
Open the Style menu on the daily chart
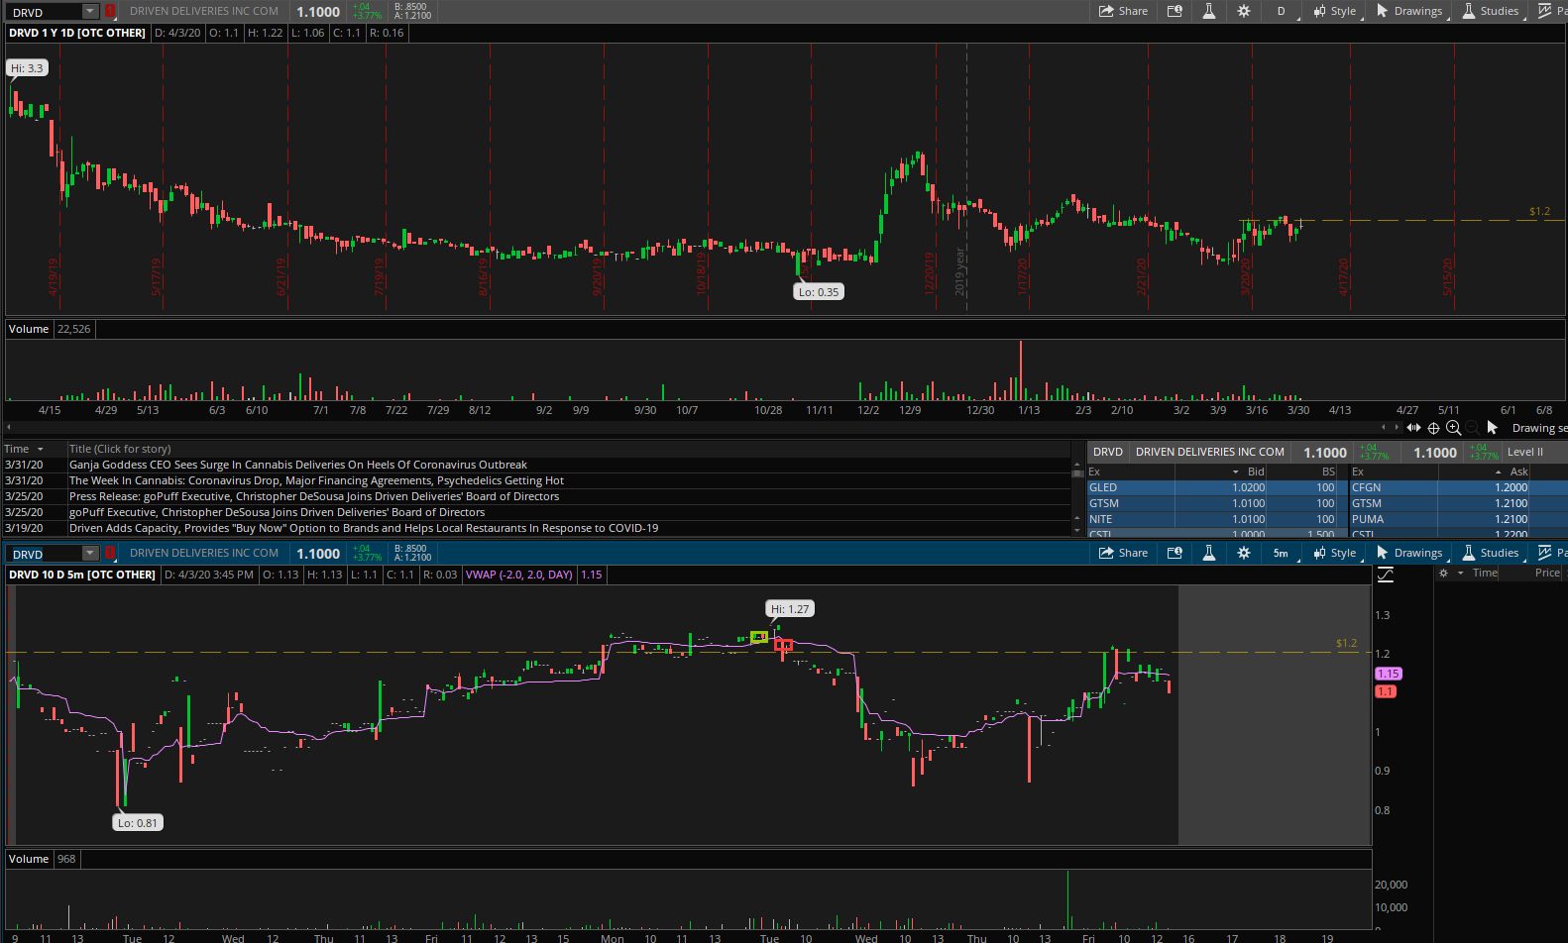pyautogui.click(x=1335, y=11)
